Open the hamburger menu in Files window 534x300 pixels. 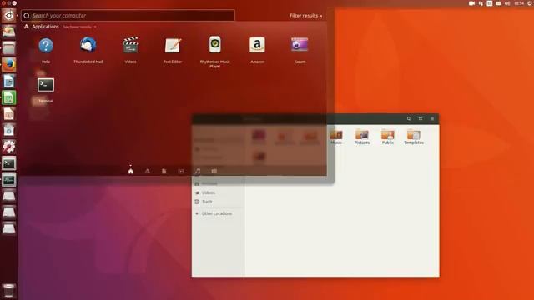(432, 118)
